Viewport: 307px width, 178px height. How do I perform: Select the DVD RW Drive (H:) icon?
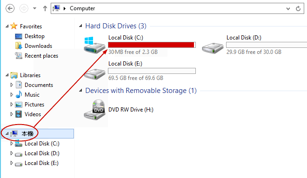pos(94,110)
